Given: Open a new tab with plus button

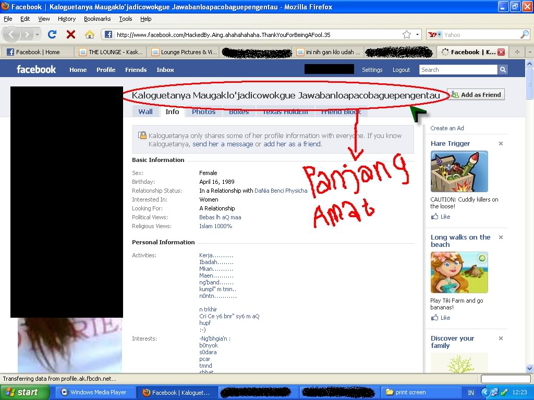Looking at the screenshot, I should (517, 52).
